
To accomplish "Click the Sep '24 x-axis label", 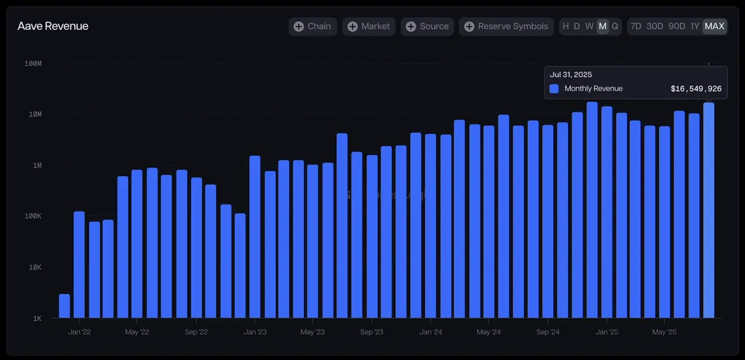I will pyautogui.click(x=548, y=332).
